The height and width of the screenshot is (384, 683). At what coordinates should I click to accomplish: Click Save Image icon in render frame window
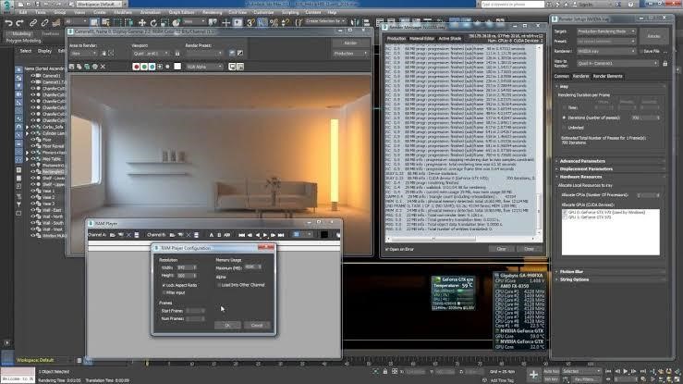(72, 67)
